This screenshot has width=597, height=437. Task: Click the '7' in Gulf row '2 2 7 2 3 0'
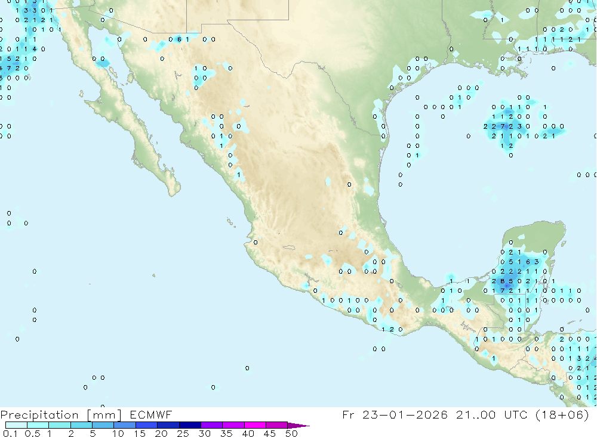click(503, 126)
